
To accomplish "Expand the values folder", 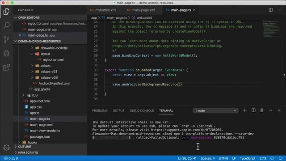I will (x=32, y=66).
